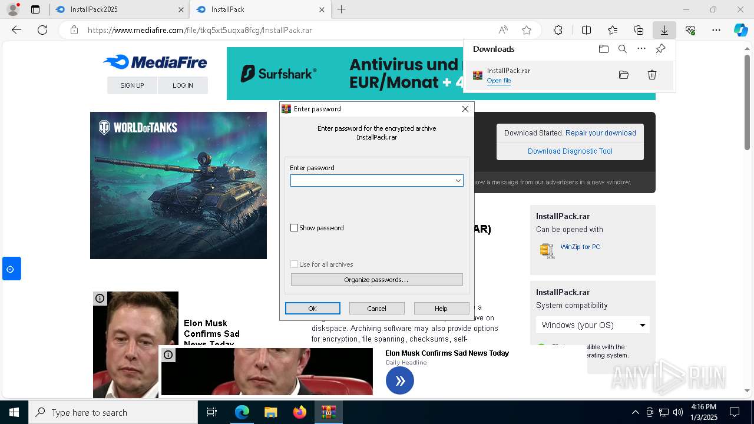Viewport: 754px width, 424px height.
Task: Open downloads folder icon in panel header
Action: point(603,49)
